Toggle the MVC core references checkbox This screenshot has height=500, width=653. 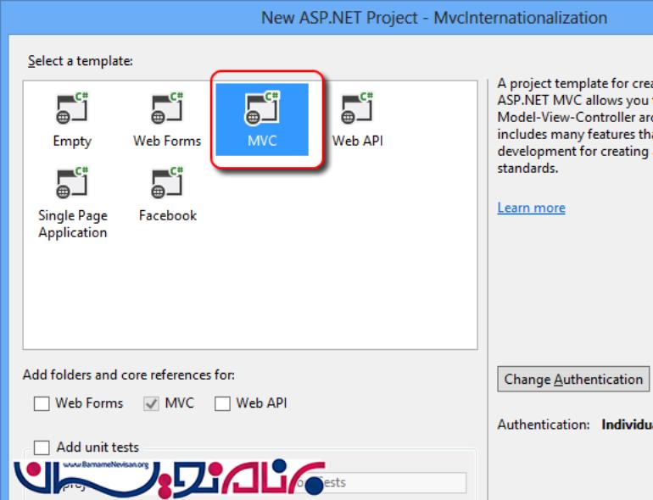151,403
